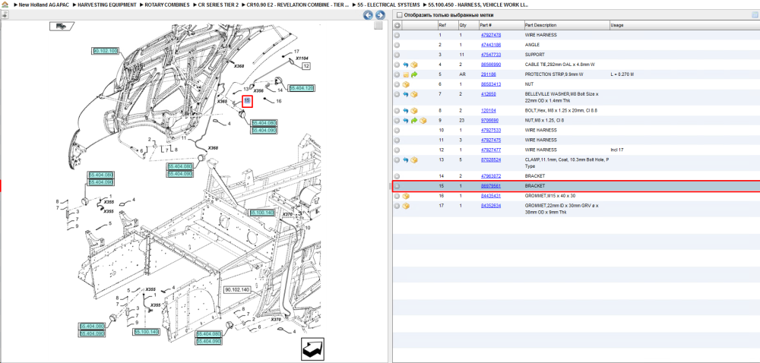Open 55 - ELECTRICAL SYSTEMS breadcrumb

pyautogui.click(x=388, y=5)
